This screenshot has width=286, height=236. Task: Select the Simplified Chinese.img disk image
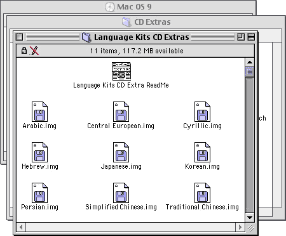[x=121, y=193]
